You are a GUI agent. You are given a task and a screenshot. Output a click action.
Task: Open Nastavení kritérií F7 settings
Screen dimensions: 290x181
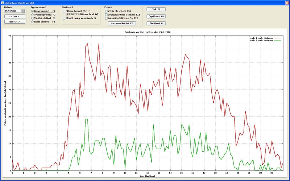coord(123,23)
